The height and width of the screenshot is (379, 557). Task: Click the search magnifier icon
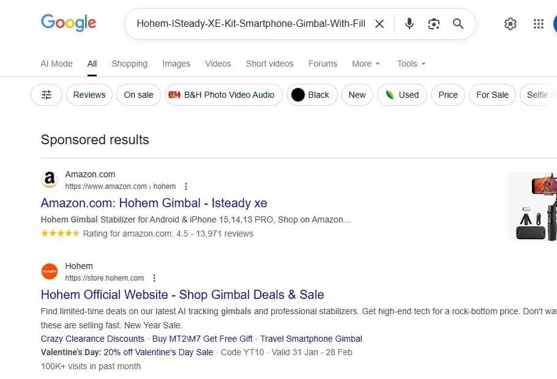pos(458,24)
